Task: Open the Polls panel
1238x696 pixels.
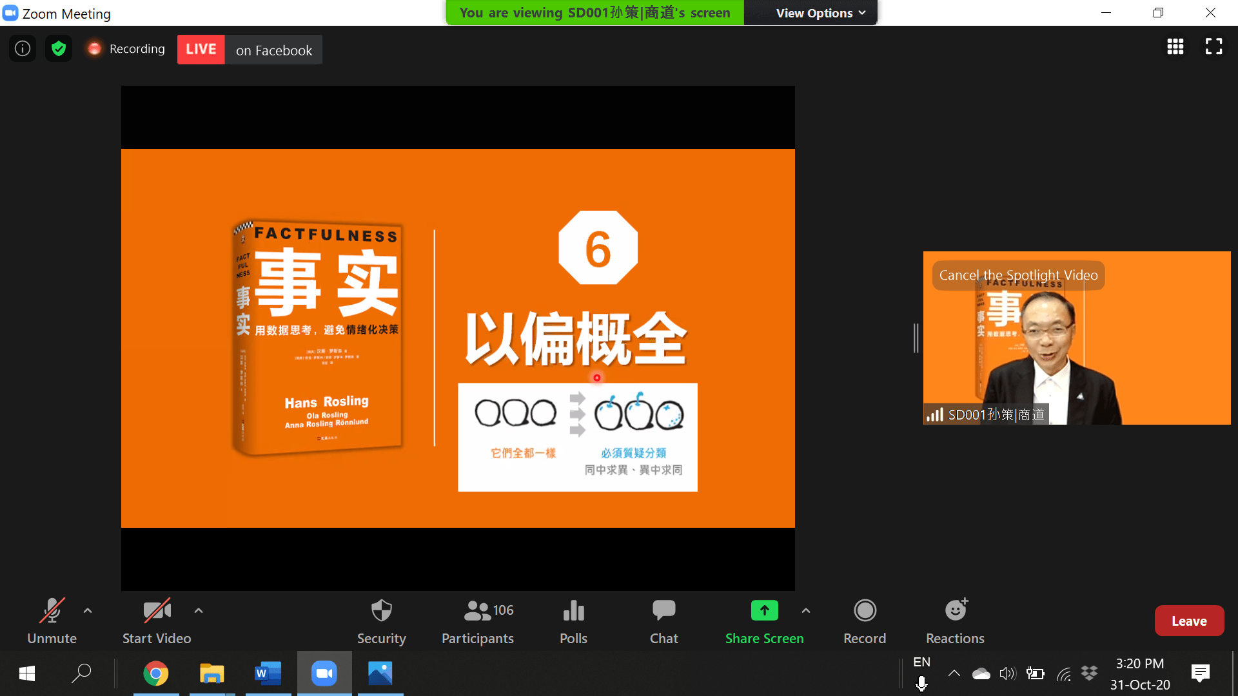Action: point(573,621)
